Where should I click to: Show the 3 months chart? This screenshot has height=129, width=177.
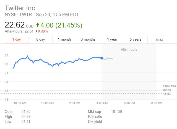88,39
